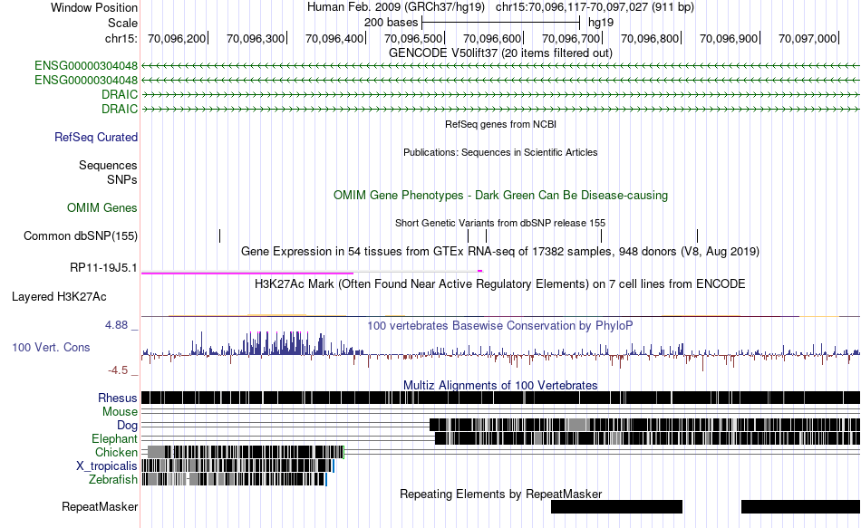
Task: Click the Rhesus alignment label
Action: [x=118, y=398]
